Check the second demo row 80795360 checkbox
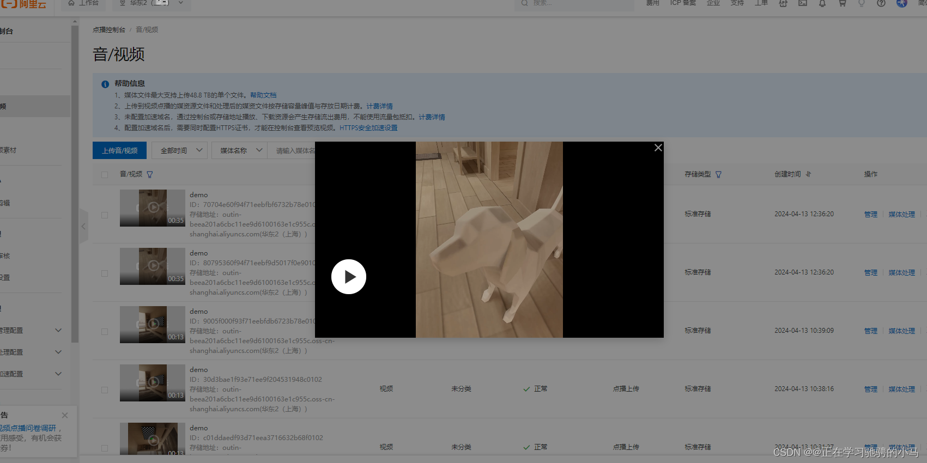Image resolution: width=927 pixels, height=463 pixels. [x=105, y=273]
